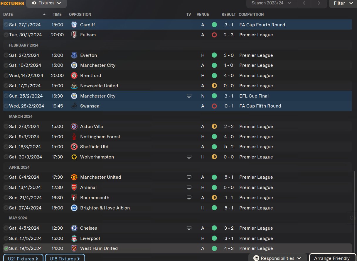357x261 pixels.
Task: Click TV icon on EFL Cup Final row
Action: (189, 96)
